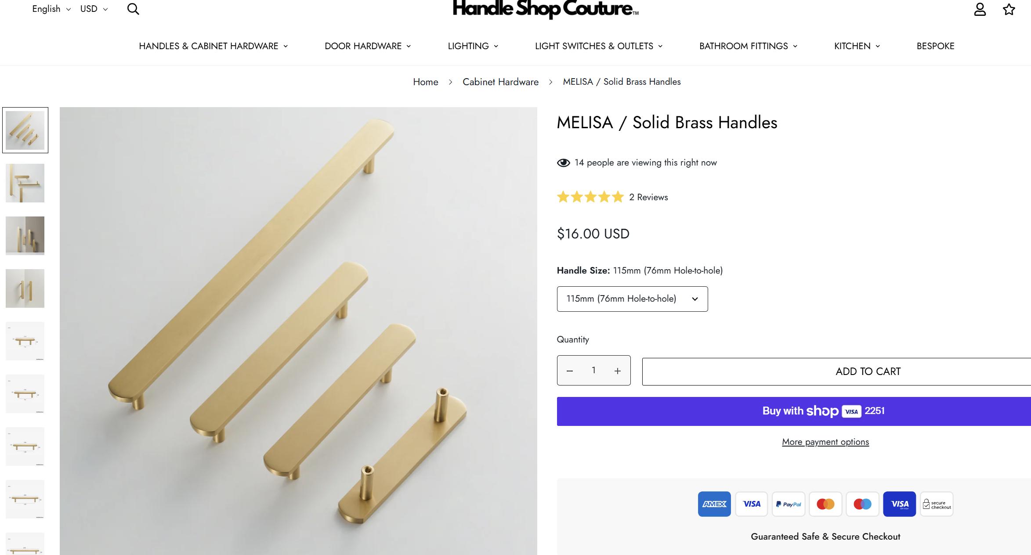Open More payment options link
The image size is (1031, 555).
(825, 442)
